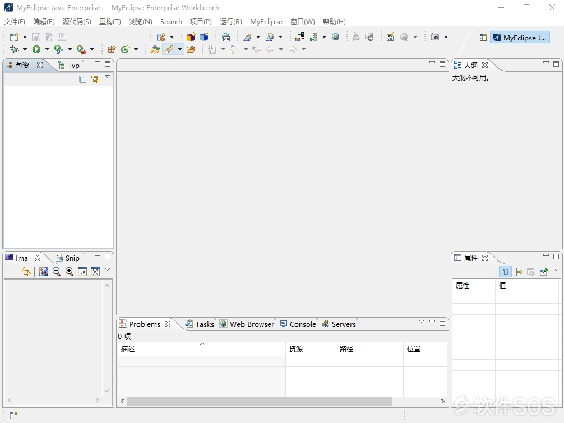
Task: Click the 100% actual size icon
Action: (82, 272)
